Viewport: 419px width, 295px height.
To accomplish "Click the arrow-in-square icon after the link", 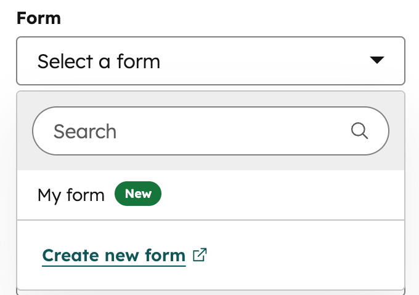I will click(x=200, y=255).
